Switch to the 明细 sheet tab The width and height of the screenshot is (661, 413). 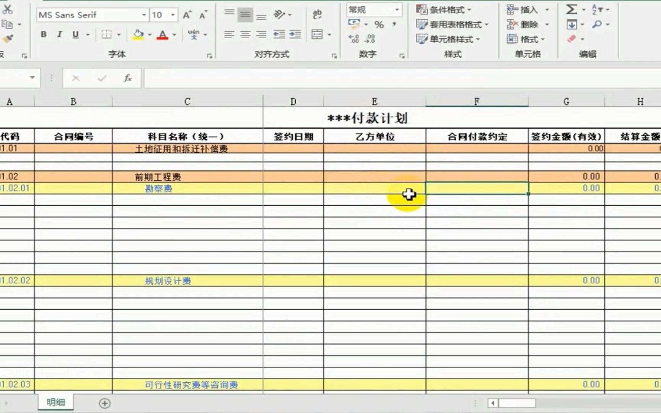(x=56, y=402)
